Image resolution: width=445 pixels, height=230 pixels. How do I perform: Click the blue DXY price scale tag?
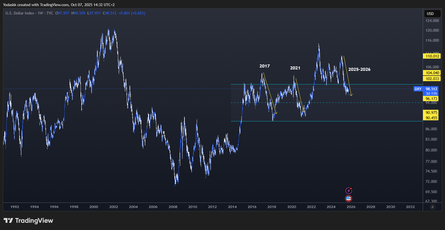pos(418,89)
